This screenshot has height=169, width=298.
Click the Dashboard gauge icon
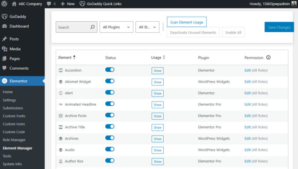click(x=4, y=26)
